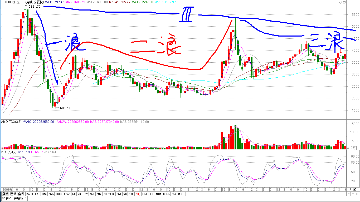Viewport: 360px width, 202px height.
Task: Click the plus zoom-in button
Action: click(x=349, y=194)
